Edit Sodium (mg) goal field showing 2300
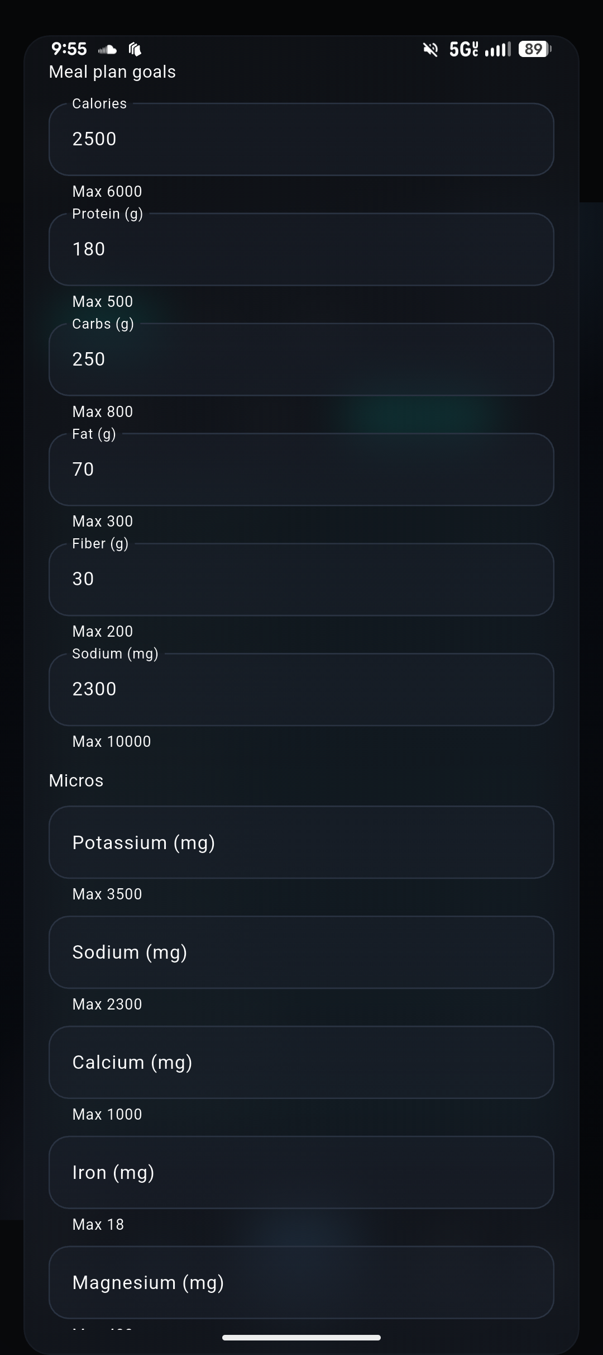This screenshot has width=603, height=1355. point(301,689)
